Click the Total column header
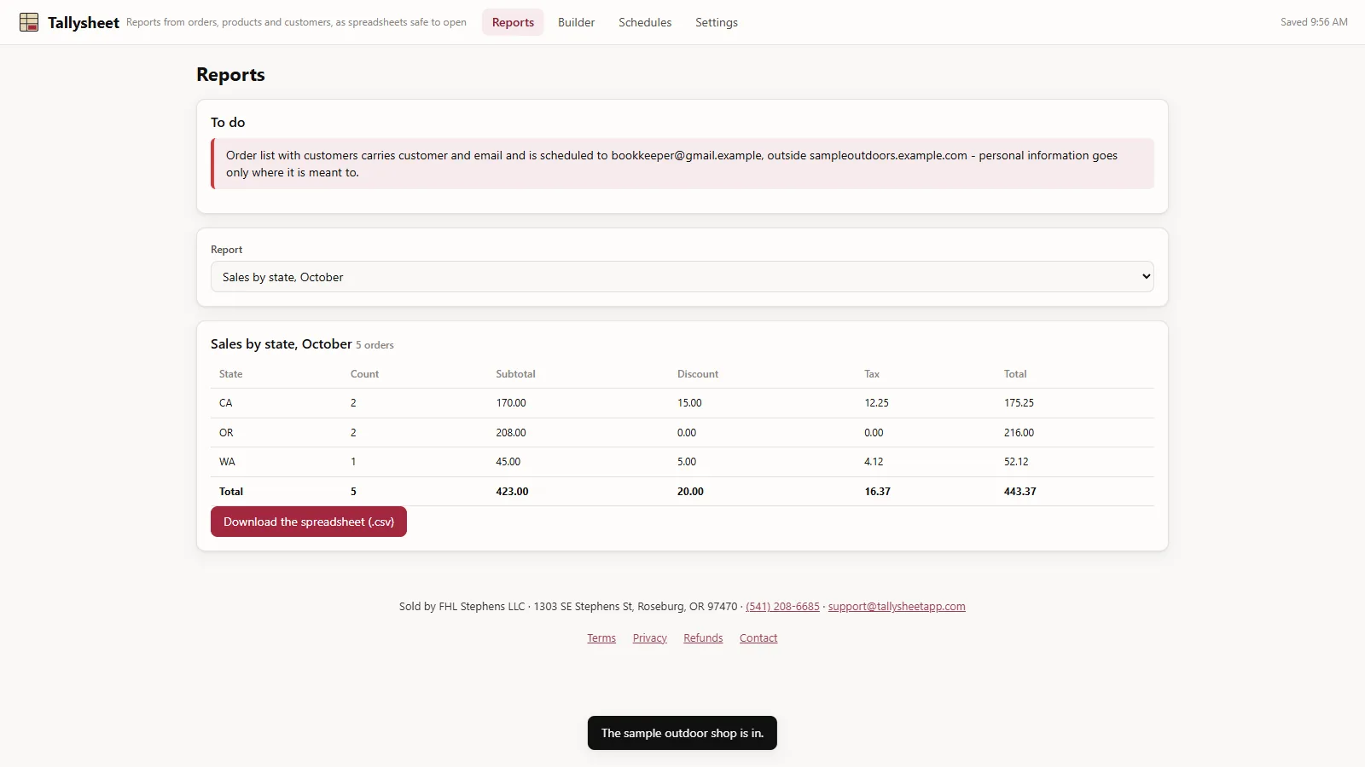 [1015, 374]
